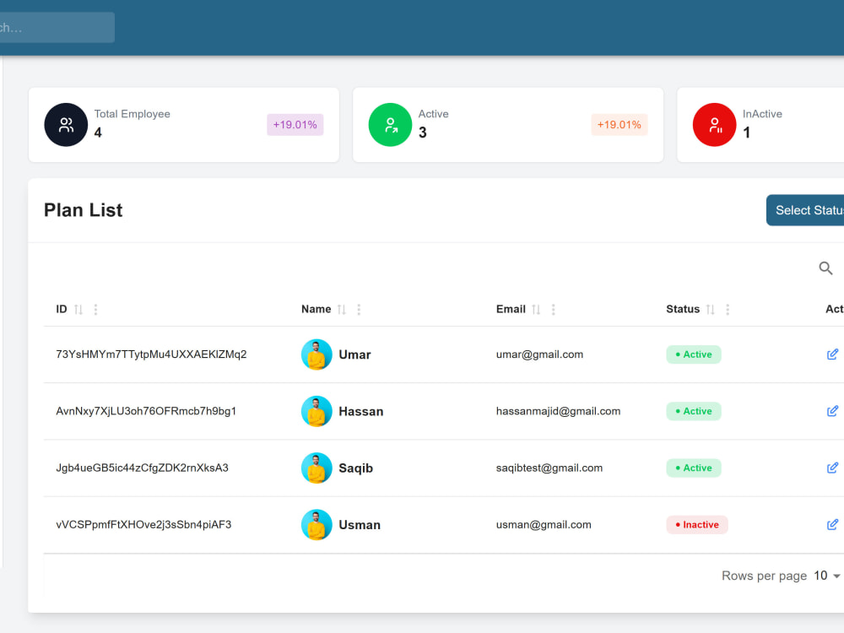Open the Status column three-dot menu
Viewport: 844px width, 633px height.
pyautogui.click(x=727, y=309)
